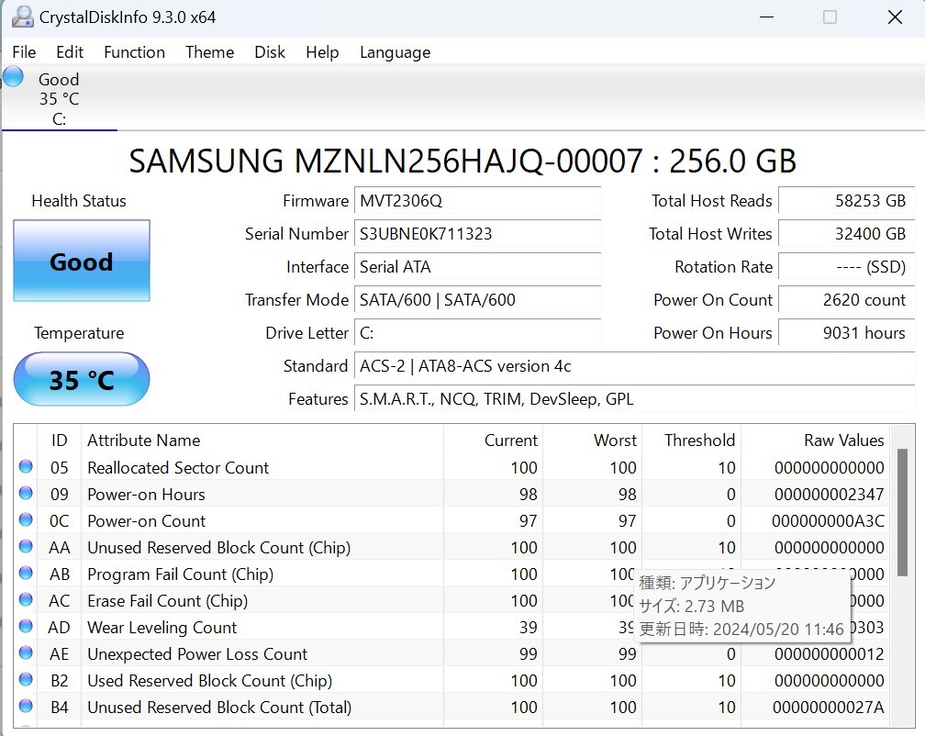This screenshot has width=925, height=736.
Task: Click the CrystalDiskInfo app icon in title bar
Action: [22, 17]
